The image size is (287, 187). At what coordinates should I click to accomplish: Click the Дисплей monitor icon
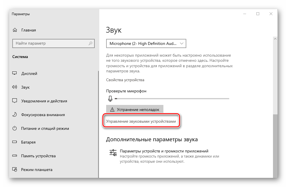point(15,73)
